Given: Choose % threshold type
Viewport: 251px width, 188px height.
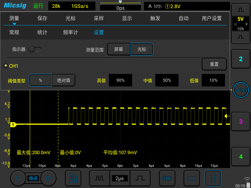Looking at the screenshot, I should (x=40, y=80).
